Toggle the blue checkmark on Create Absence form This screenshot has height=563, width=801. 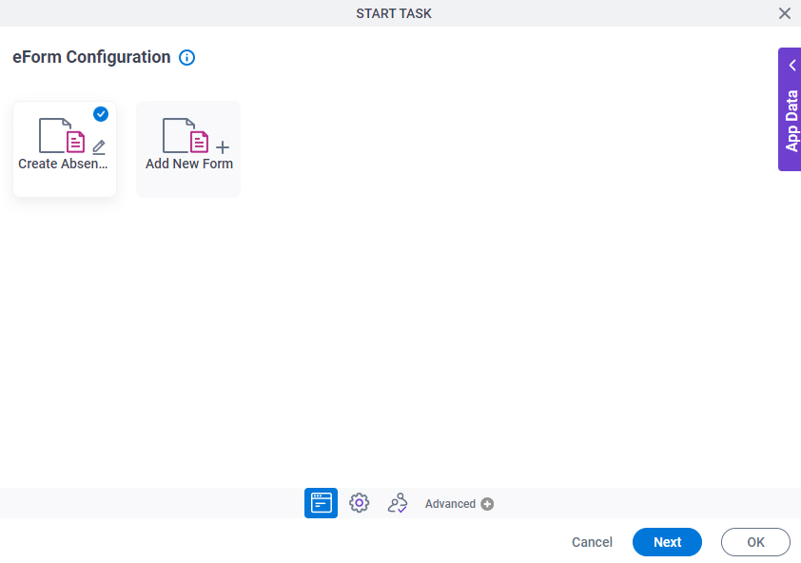(101, 114)
